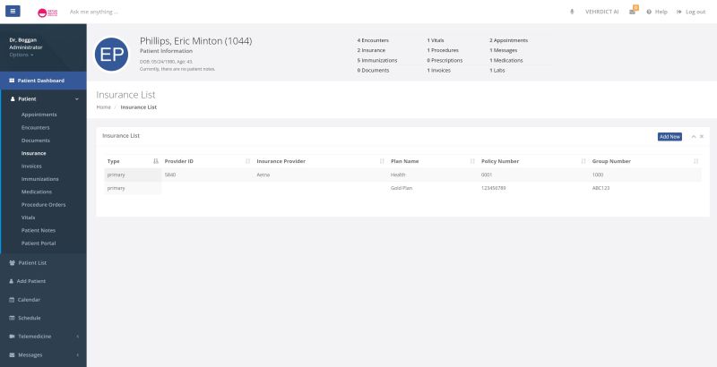
Task: Click the pink company logo
Action: coord(48,13)
